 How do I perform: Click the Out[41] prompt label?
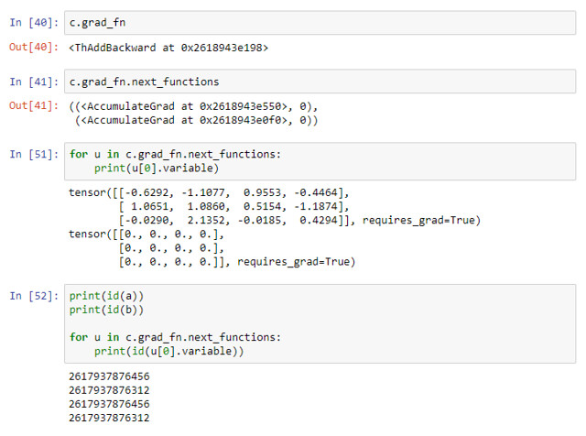tap(32, 106)
